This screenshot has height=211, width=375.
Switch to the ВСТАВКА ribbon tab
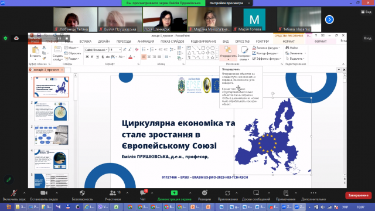[85, 42]
